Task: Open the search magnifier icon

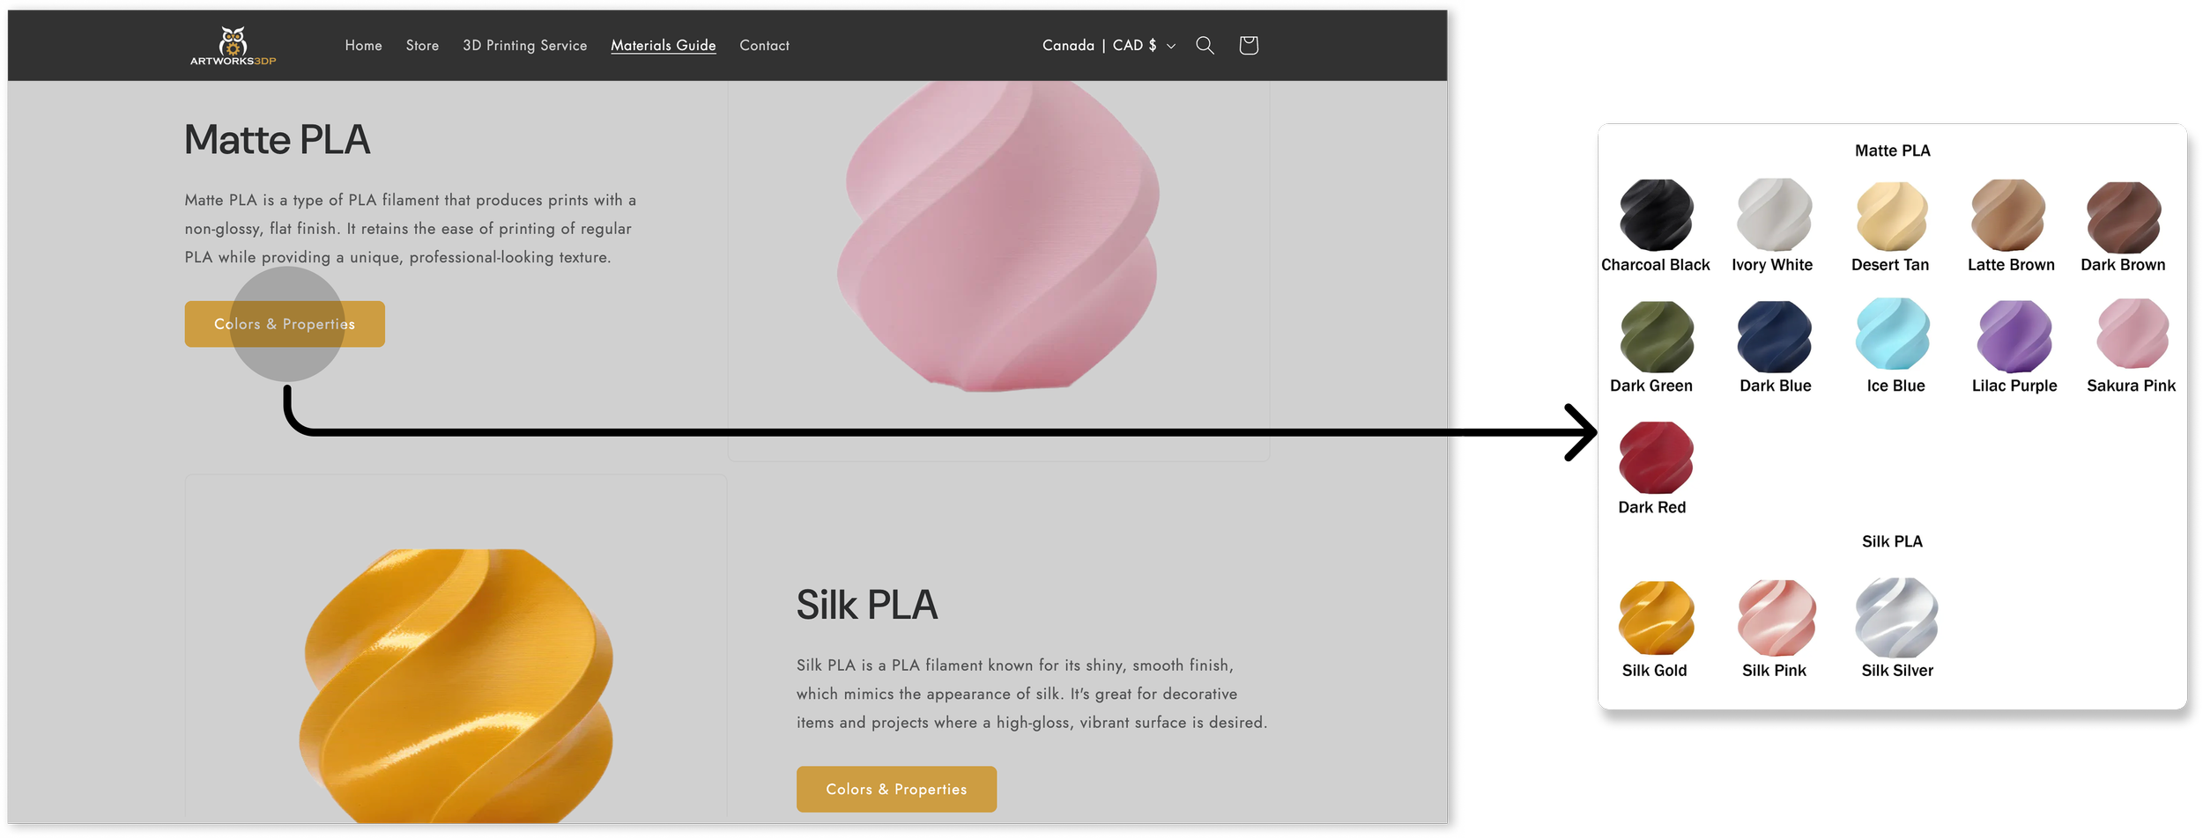Action: click(1205, 45)
